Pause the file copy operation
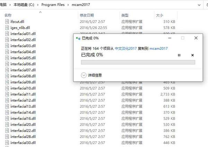This screenshot has height=147, width=208. pyautogui.click(x=179, y=55)
